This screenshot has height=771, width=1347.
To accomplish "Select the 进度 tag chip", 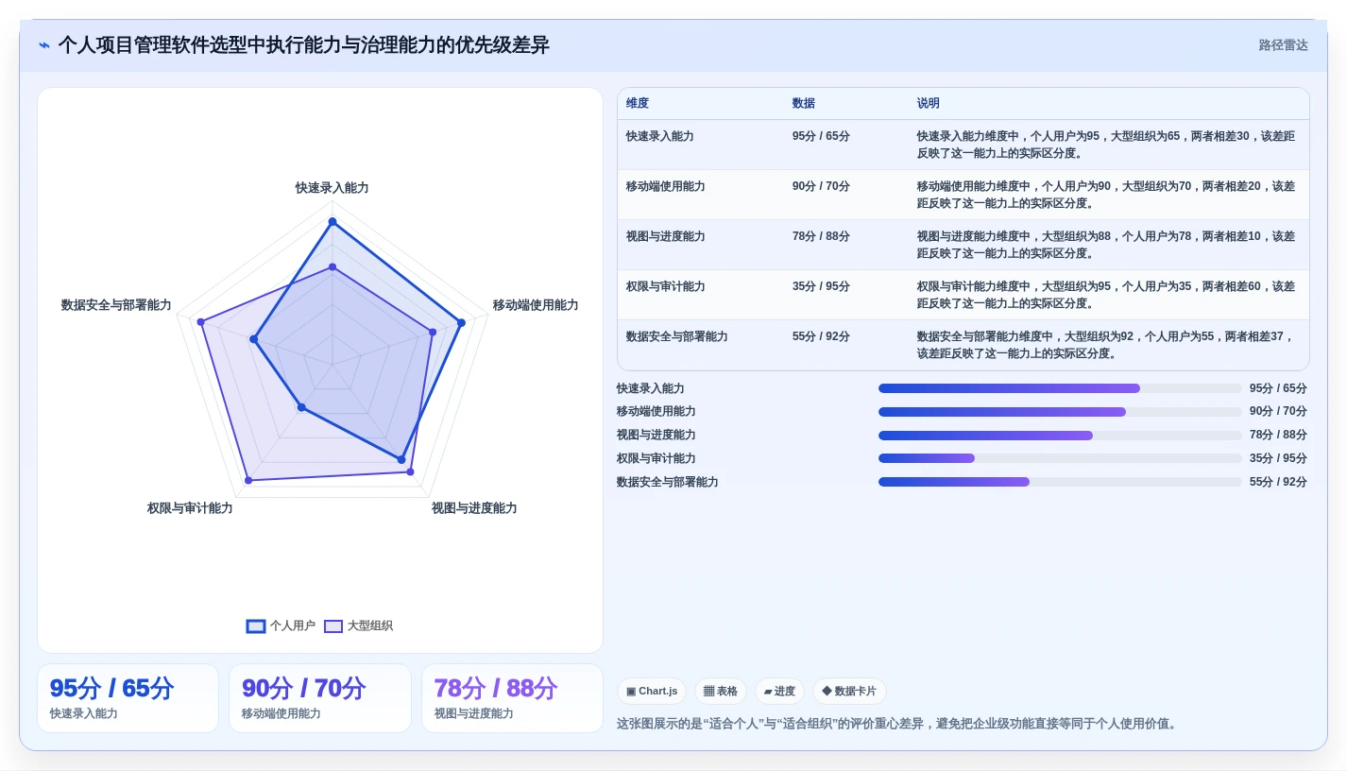I will point(779,691).
